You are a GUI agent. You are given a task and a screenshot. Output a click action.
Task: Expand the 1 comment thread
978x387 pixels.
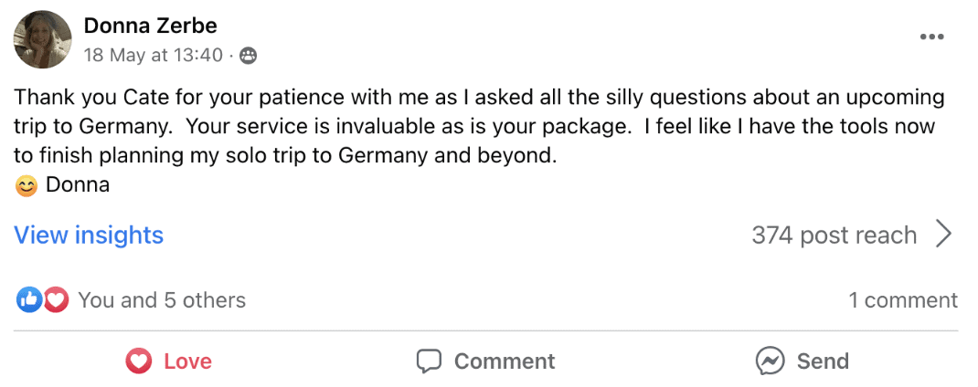(902, 300)
